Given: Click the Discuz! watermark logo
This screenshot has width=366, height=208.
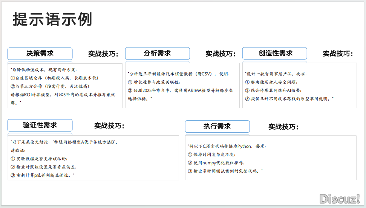Looking at the screenshot, I should [x=339, y=198].
